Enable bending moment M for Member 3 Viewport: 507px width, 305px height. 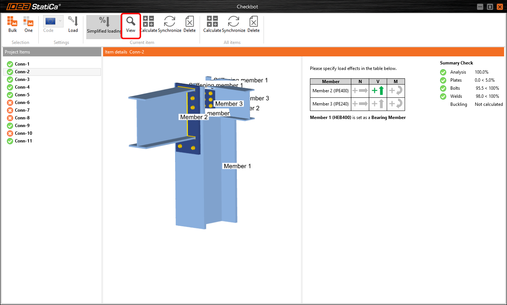click(396, 104)
